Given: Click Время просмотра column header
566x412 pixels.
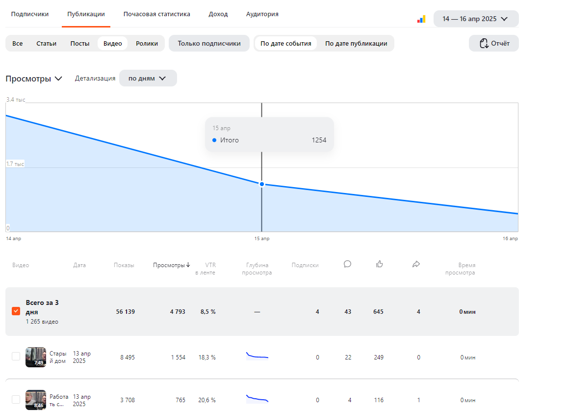Looking at the screenshot, I should coord(460,269).
